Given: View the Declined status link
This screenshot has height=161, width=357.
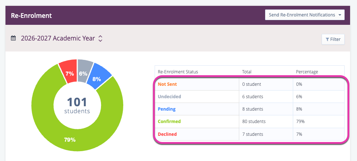Looking at the screenshot, I should pos(167,134).
